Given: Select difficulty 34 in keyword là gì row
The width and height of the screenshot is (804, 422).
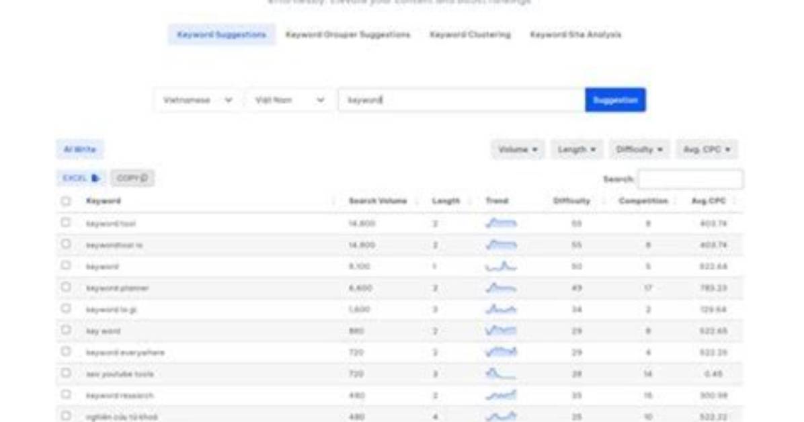Looking at the screenshot, I should (x=577, y=310).
